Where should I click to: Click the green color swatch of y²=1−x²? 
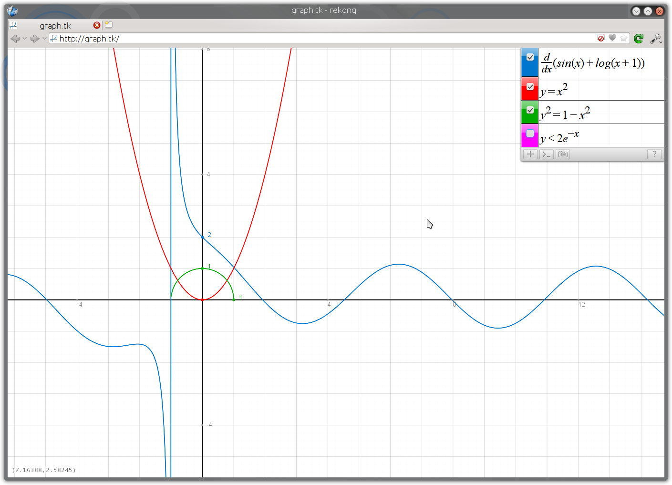point(530,118)
